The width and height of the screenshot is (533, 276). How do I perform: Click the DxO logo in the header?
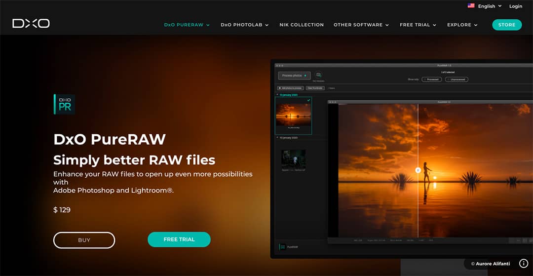point(31,23)
